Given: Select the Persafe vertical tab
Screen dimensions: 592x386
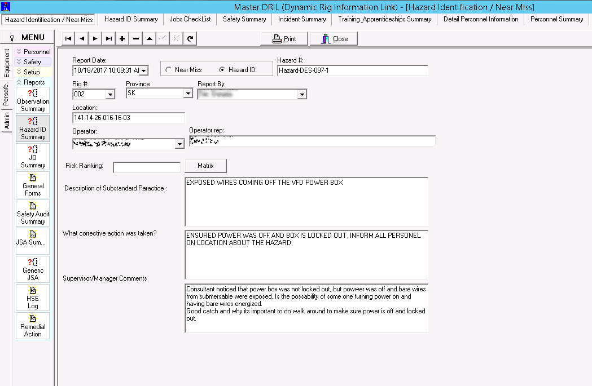Looking at the screenshot, I should (x=6, y=95).
